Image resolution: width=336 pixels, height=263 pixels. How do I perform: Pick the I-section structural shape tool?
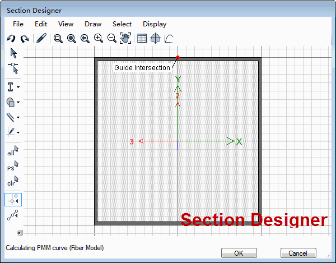click(x=11, y=87)
